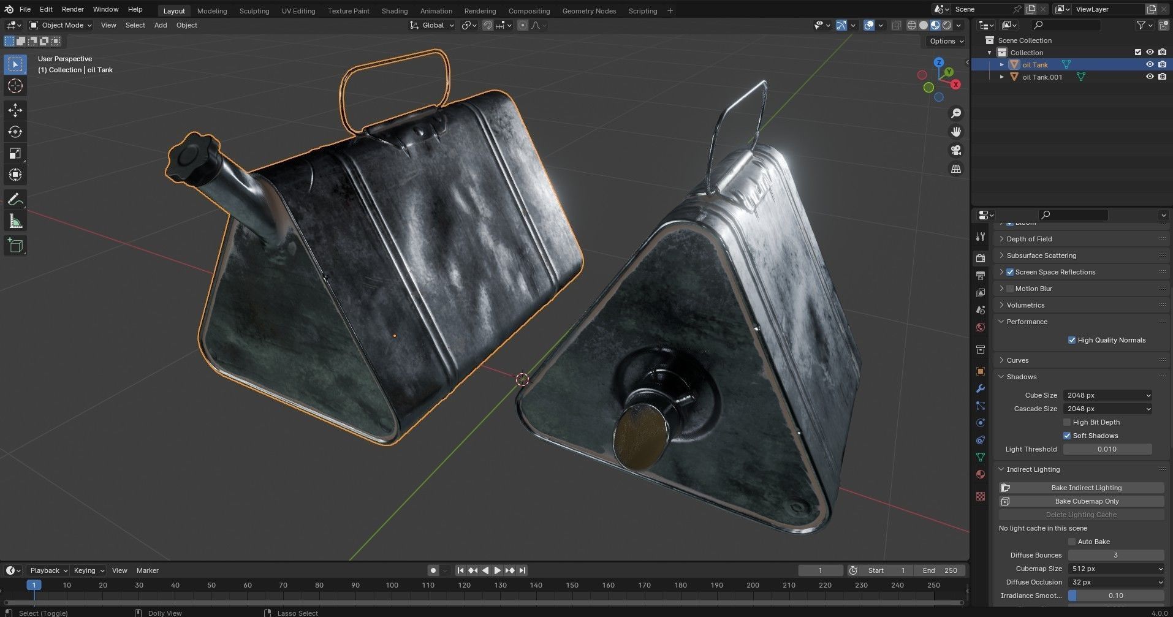The width and height of the screenshot is (1173, 617).
Task: Open the Render menu
Action: coord(72,9)
